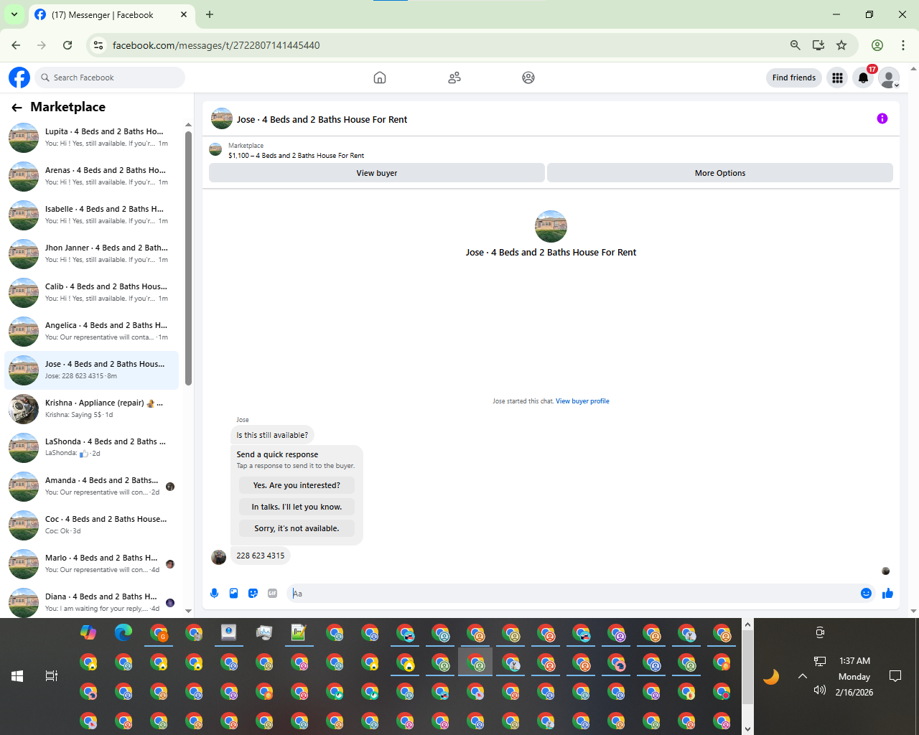
Task: Open Diana's chat in the Marketplace list
Action: pos(91,601)
